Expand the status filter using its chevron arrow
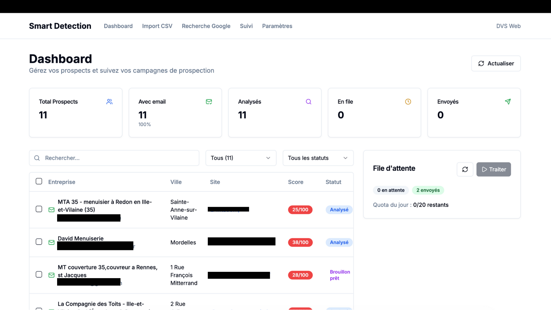The height and width of the screenshot is (310, 551). point(345,158)
